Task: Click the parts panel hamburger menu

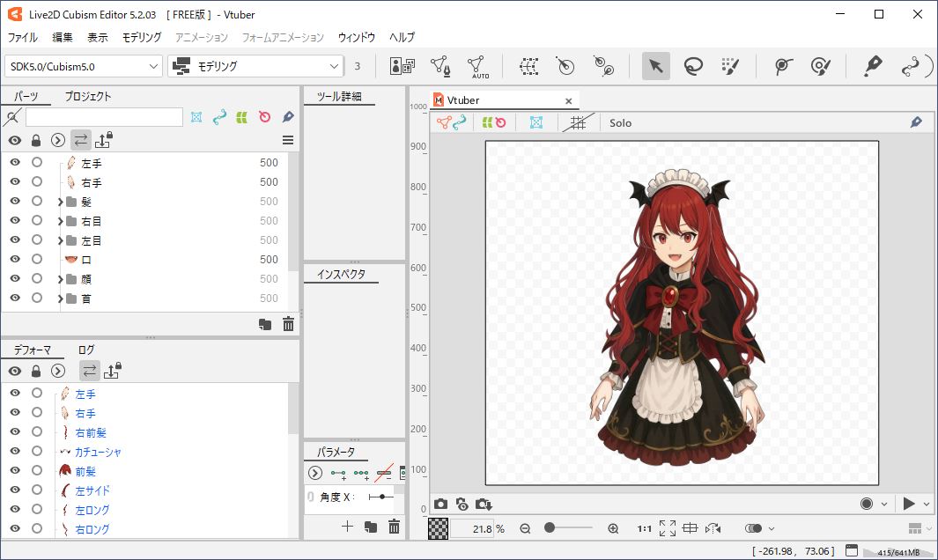Action: click(288, 140)
